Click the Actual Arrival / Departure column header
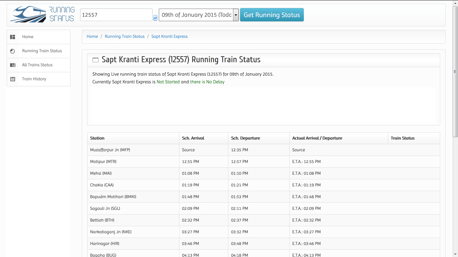Image resolution: width=458 pixels, height=257 pixels. pyautogui.click(x=339, y=138)
